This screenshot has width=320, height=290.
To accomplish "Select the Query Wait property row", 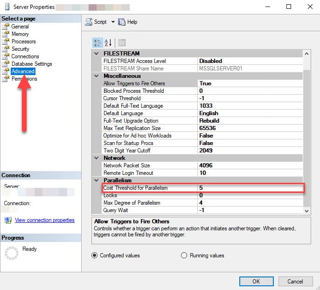I will (202, 210).
